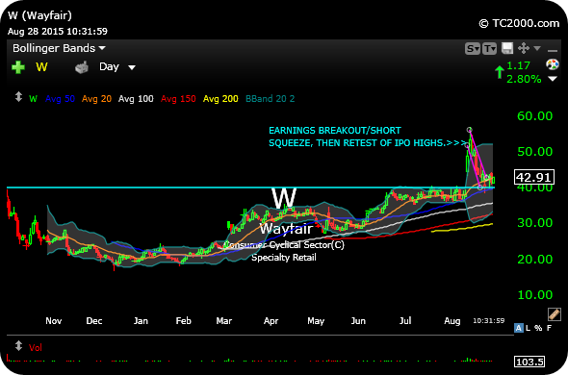Click the Jun date axis label
Viewport: 568px width, 375px height.
coord(358,321)
